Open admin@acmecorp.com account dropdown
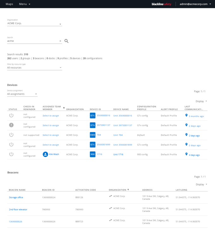 tap(195, 4)
